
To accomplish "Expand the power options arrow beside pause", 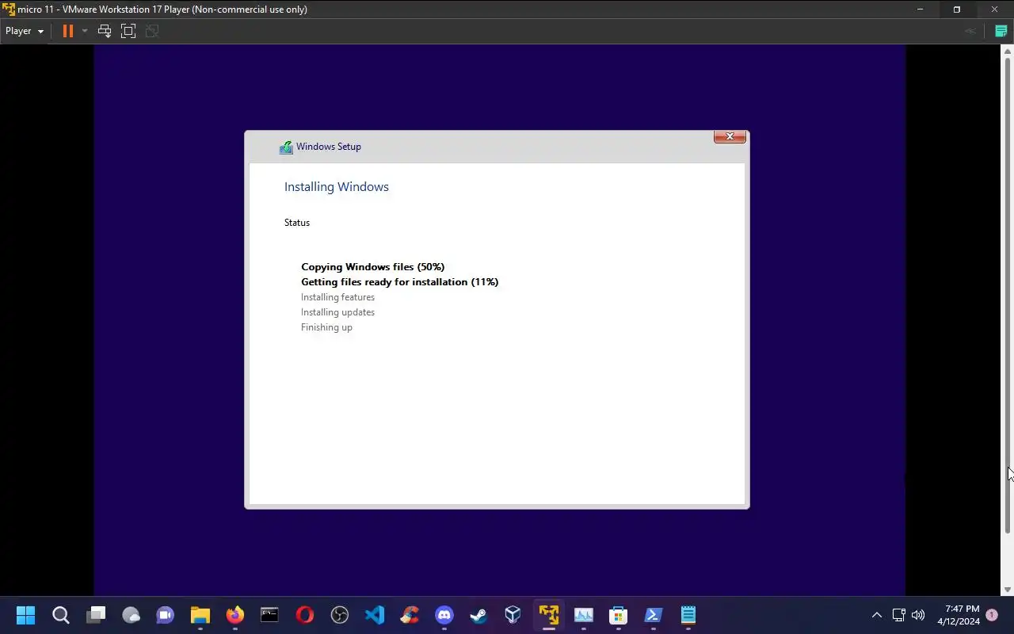I will [85, 31].
